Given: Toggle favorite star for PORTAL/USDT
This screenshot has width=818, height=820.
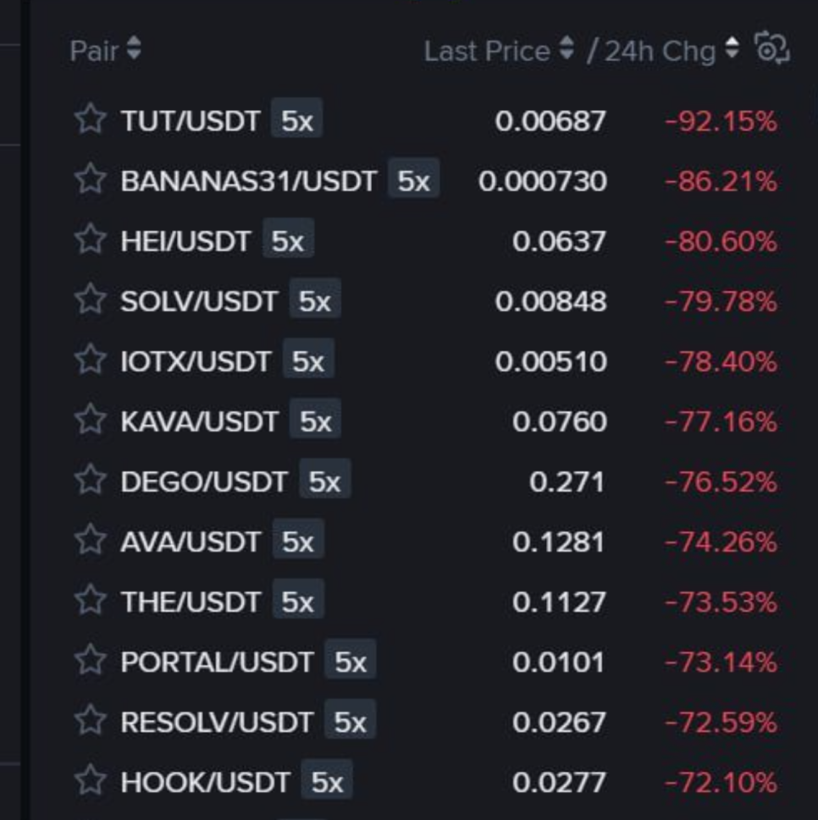Looking at the screenshot, I should (x=89, y=662).
